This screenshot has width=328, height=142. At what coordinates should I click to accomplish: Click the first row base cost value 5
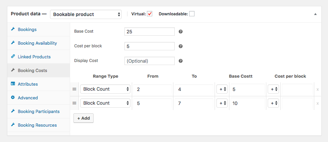[x=247, y=89]
